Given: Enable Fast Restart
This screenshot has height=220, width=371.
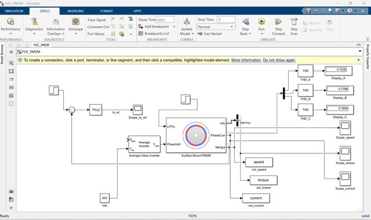Looking at the screenshot, I should pos(210,34).
